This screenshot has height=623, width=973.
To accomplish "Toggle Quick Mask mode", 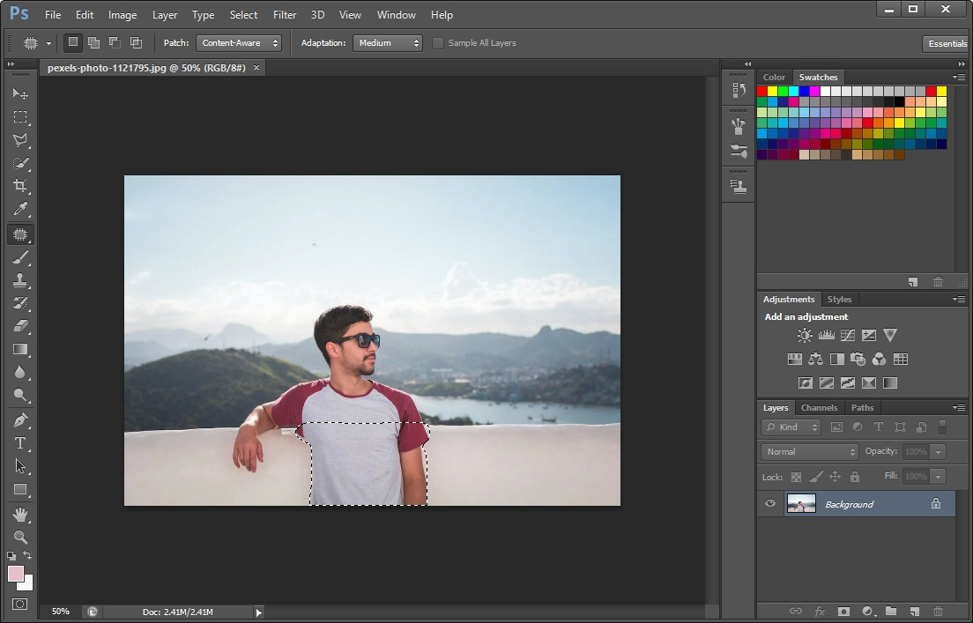I will click(20, 604).
